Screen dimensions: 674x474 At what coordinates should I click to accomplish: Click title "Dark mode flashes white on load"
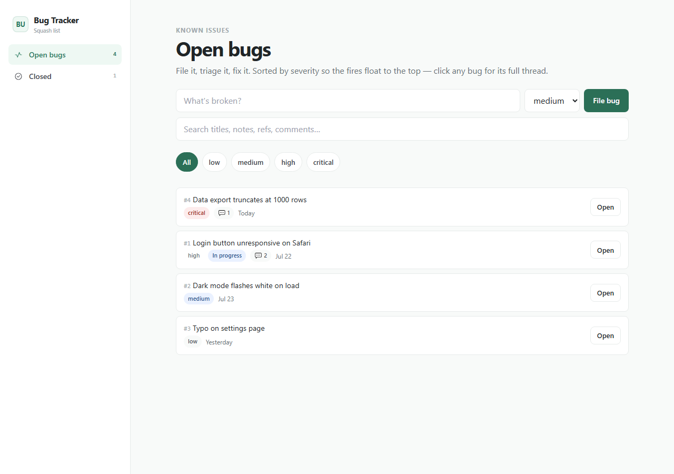tap(246, 285)
